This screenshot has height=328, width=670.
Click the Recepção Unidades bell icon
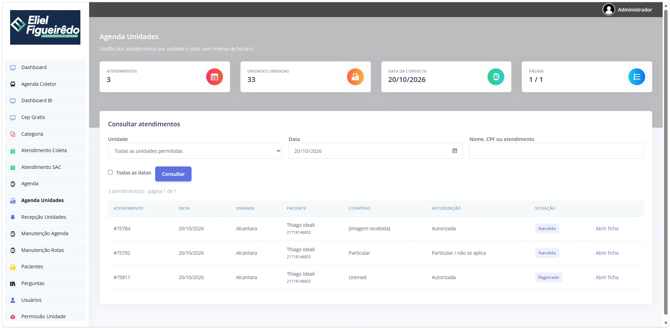pos(13,217)
